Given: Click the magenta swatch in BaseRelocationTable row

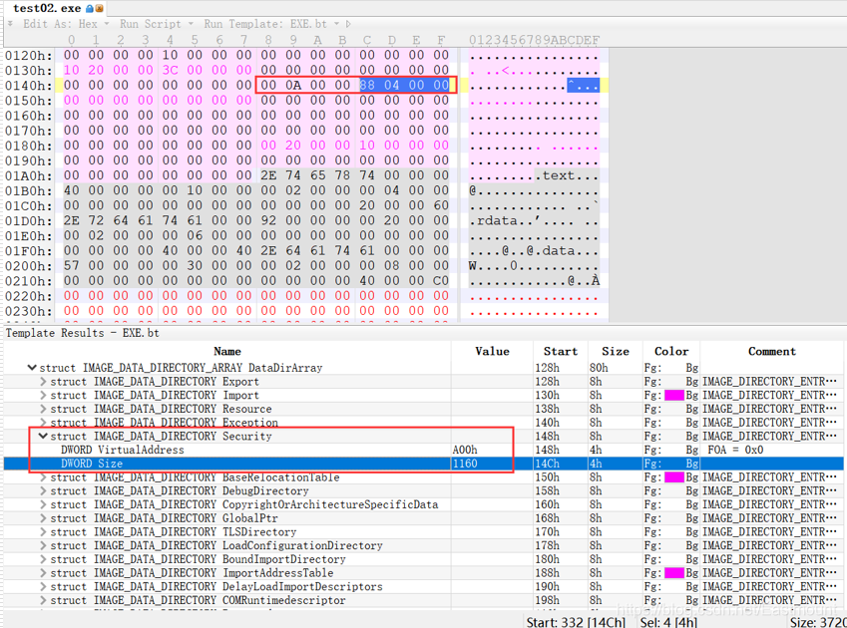Looking at the screenshot, I should coord(674,477).
